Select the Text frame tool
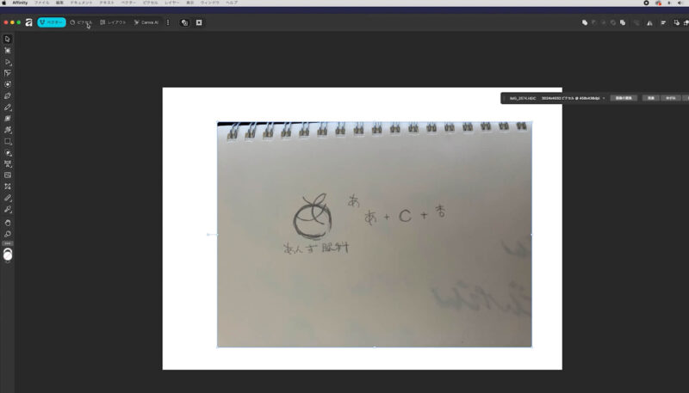 coord(8,164)
